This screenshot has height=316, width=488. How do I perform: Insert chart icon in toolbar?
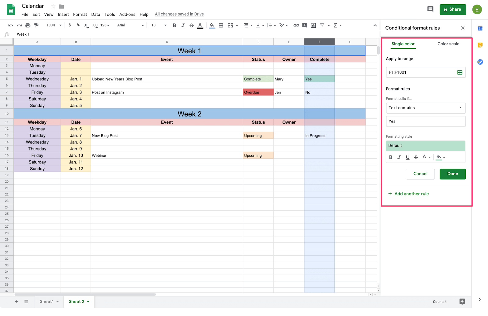[x=313, y=25]
